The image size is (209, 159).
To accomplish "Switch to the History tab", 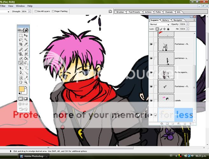I will (x=165, y=20).
